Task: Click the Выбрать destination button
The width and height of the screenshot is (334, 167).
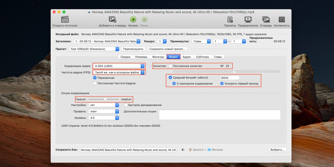Action: coord(277,150)
